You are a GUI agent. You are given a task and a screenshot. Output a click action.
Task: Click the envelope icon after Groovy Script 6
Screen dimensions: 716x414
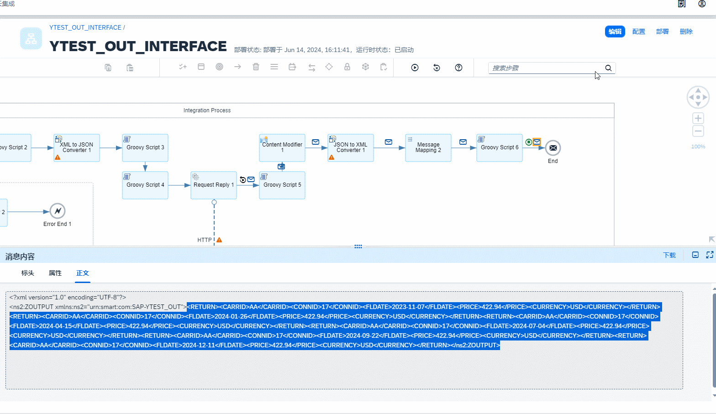click(537, 142)
